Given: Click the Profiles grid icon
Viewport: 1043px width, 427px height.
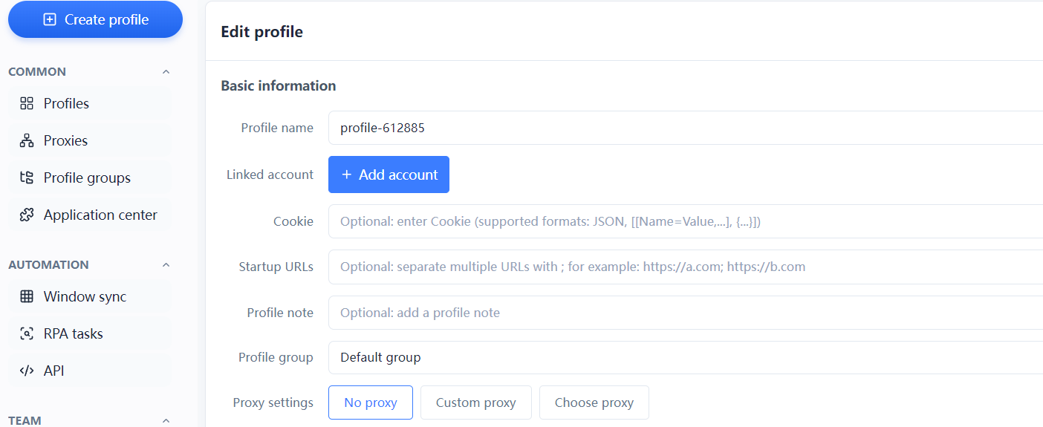Looking at the screenshot, I should click(27, 103).
